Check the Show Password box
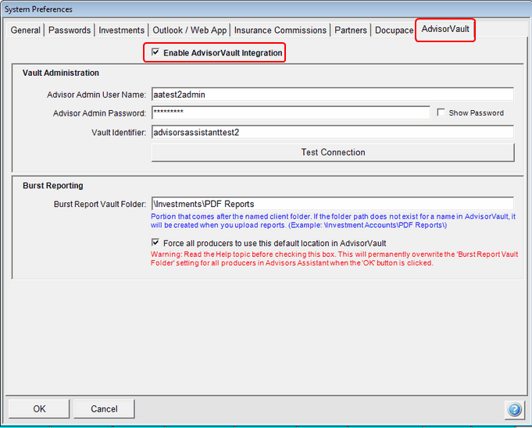Screen dimensions: 532x428 (442, 113)
